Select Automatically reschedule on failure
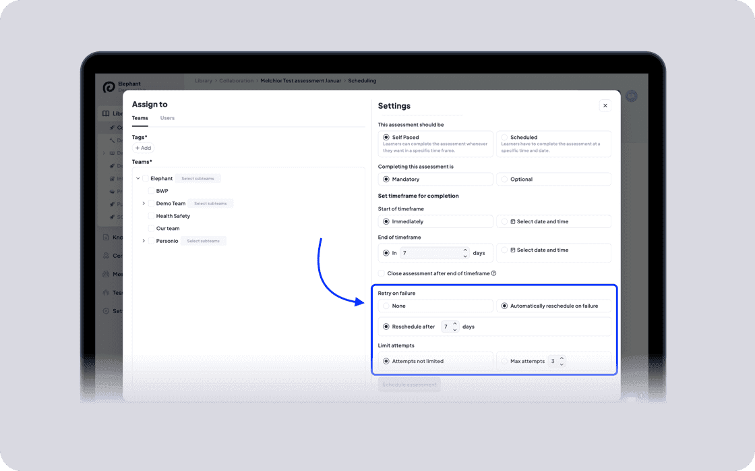This screenshot has width=755, height=471. point(553,306)
